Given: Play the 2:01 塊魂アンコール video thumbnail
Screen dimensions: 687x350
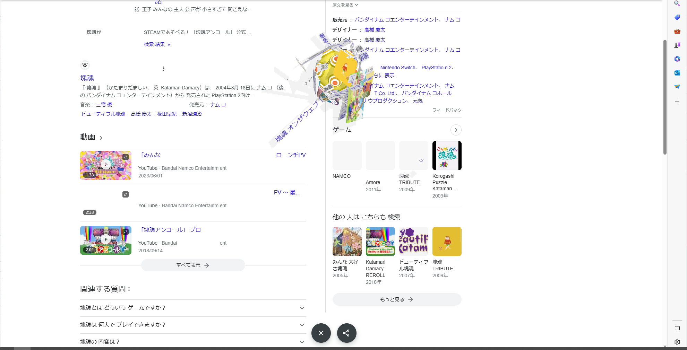Looking at the screenshot, I should 106,240.
